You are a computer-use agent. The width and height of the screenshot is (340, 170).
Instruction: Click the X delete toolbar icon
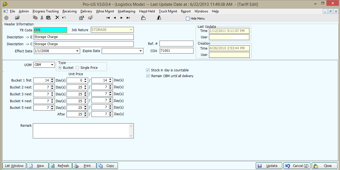pos(57,18)
